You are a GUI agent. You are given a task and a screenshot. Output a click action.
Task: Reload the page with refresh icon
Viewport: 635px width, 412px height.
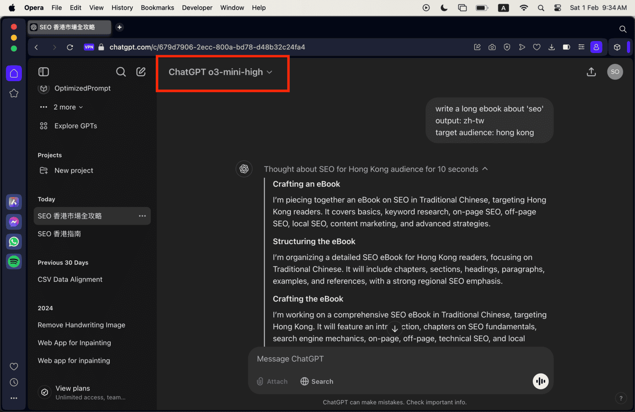click(70, 47)
